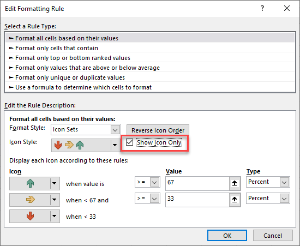This screenshot has height=246, width=300.
Task: Open the second Percent type dropdown
Action: 284,199
